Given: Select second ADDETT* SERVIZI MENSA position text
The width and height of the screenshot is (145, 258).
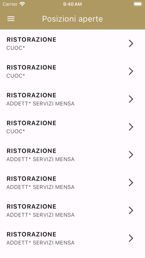Looking at the screenshot, I should pyautogui.click(x=40, y=159).
